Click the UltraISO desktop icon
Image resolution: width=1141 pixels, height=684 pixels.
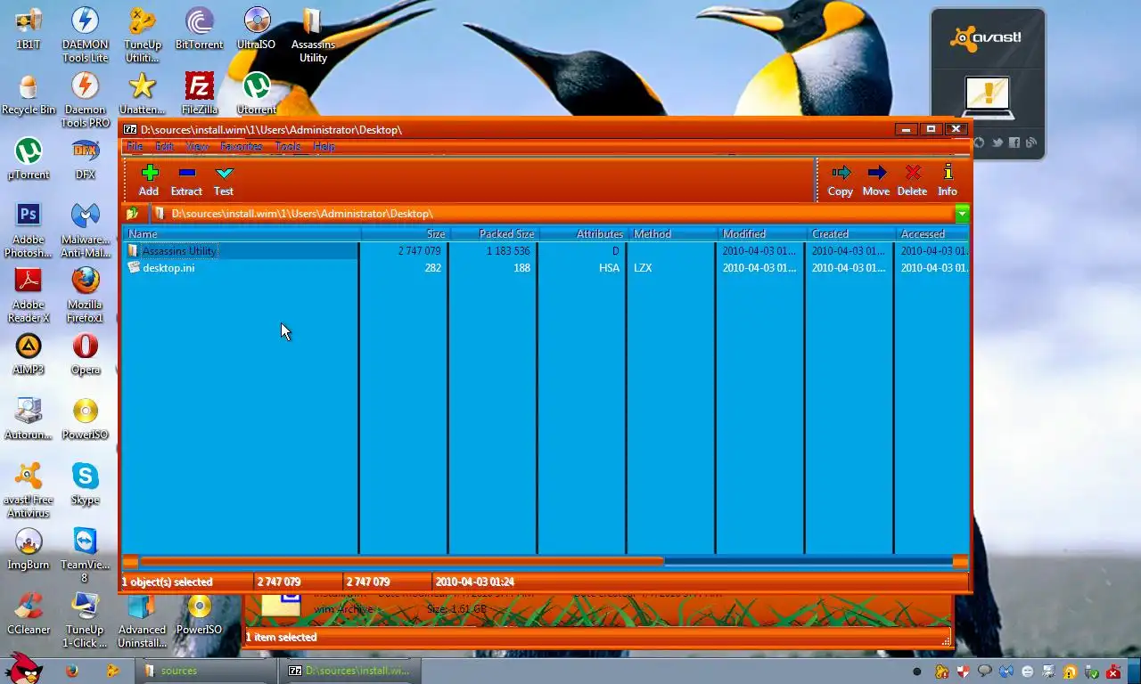click(x=257, y=28)
